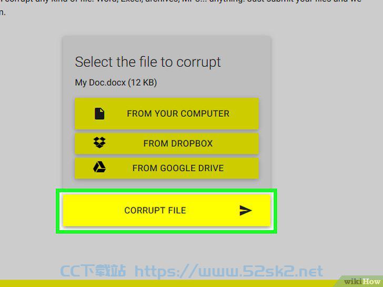Viewport: 383px width, 287px height.
Task: Click the Google Drive triangle icon
Action: pos(99,167)
